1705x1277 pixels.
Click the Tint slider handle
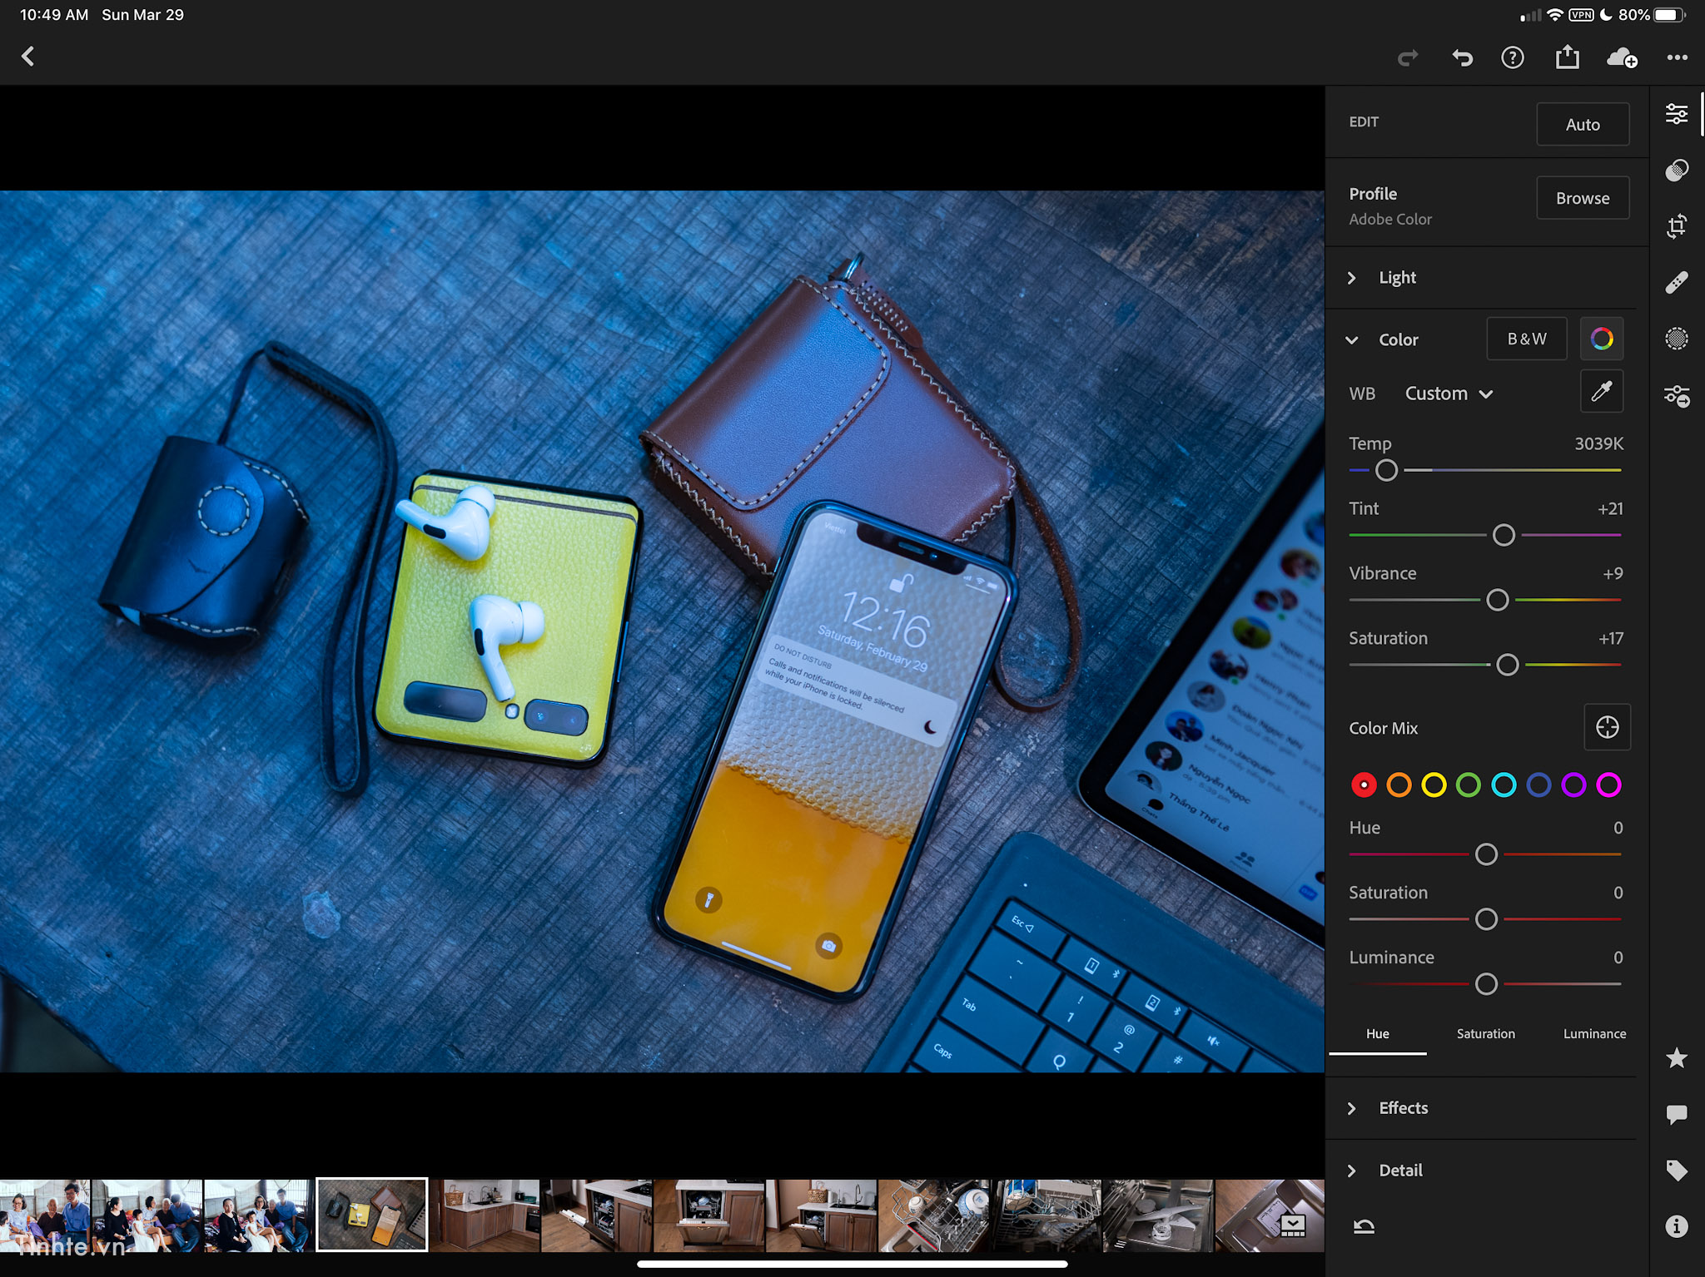[1504, 535]
